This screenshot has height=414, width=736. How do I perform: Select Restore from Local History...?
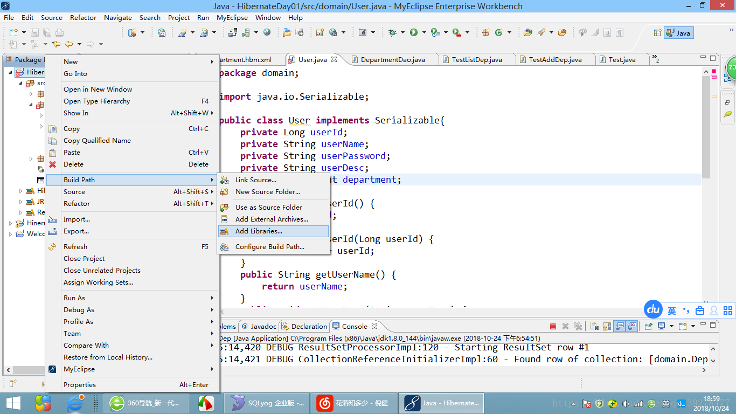[132, 357]
